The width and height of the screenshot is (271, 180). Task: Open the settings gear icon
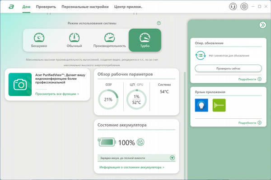click(x=244, y=7)
